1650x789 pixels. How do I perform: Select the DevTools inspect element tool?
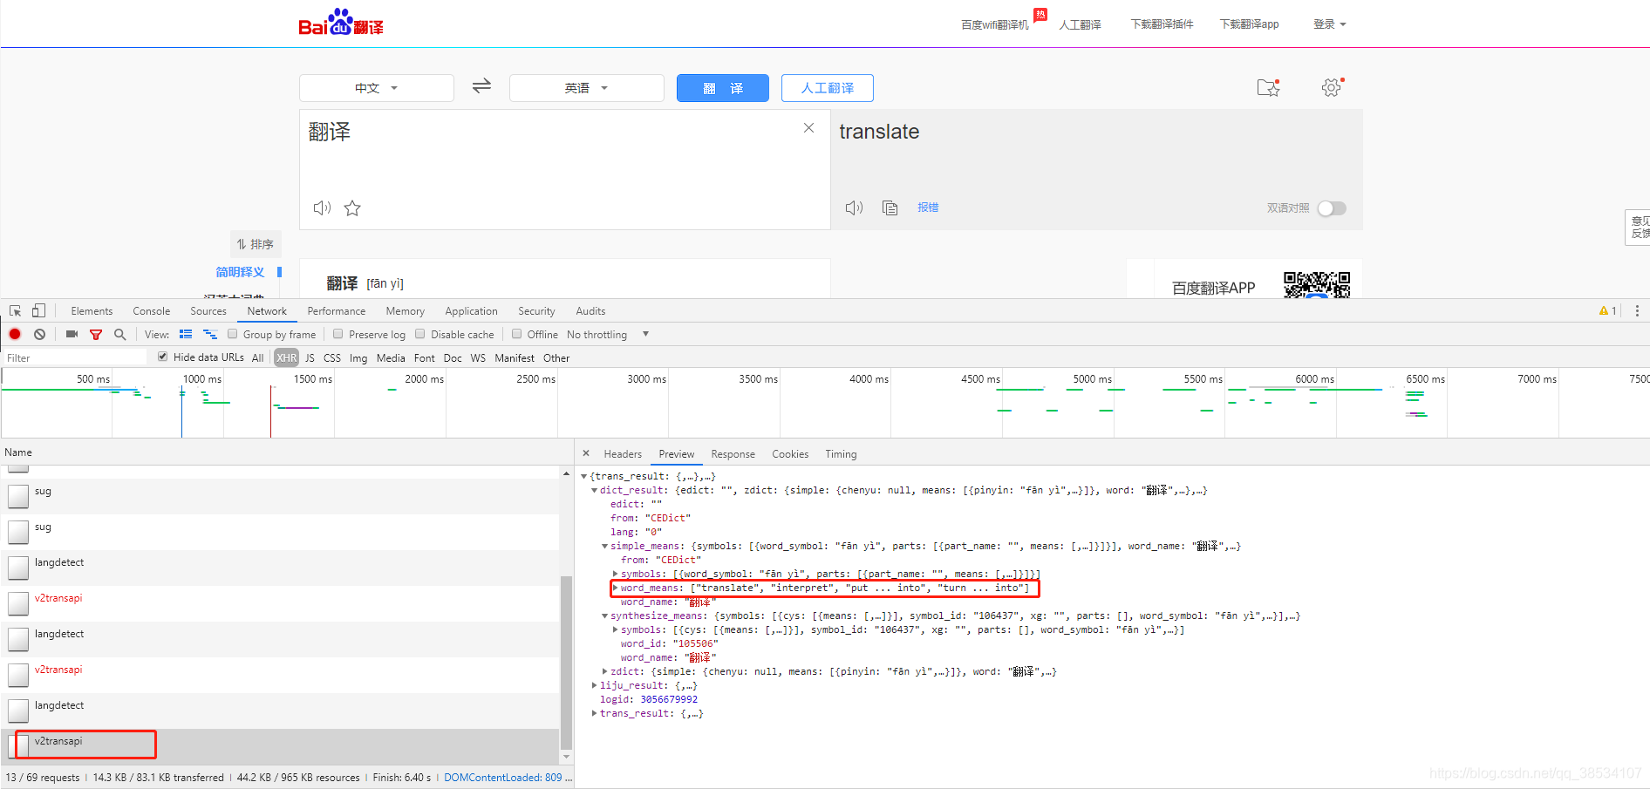pyautogui.click(x=15, y=311)
